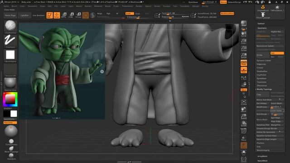Toggle the lock camera icon
The width and height of the screenshot is (290, 163).
coord(244,84)
